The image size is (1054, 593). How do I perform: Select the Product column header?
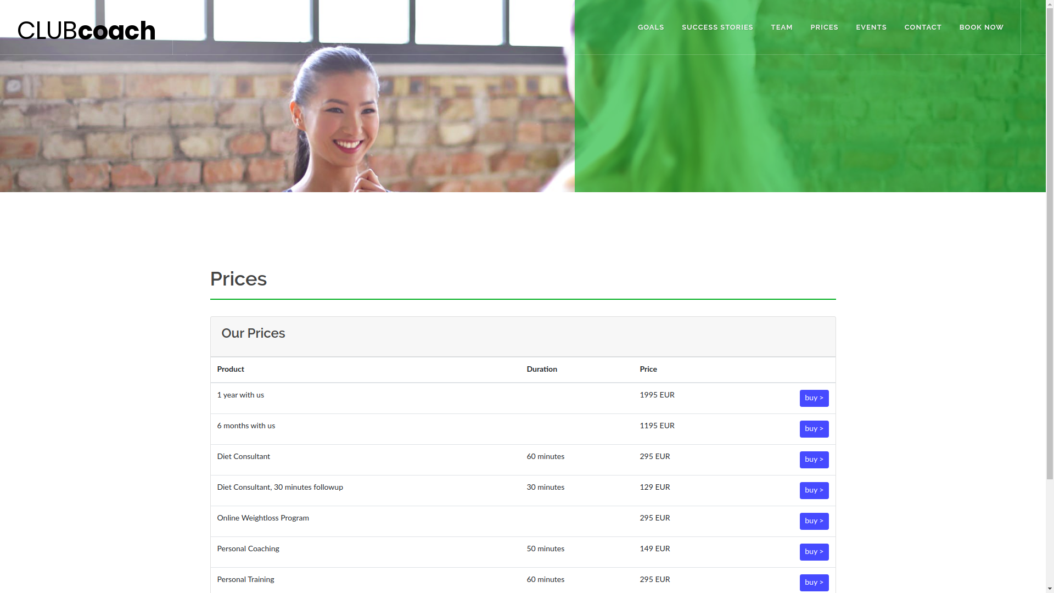230,369
